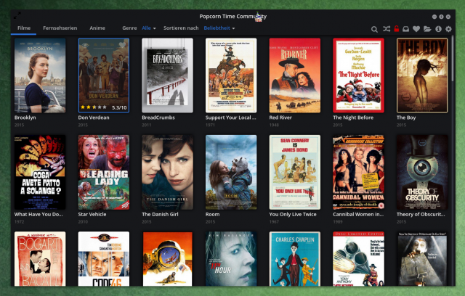Open the BreadCrumbs movie poster
This screenshot has height=296, width=465.
[x=167, y=75]
